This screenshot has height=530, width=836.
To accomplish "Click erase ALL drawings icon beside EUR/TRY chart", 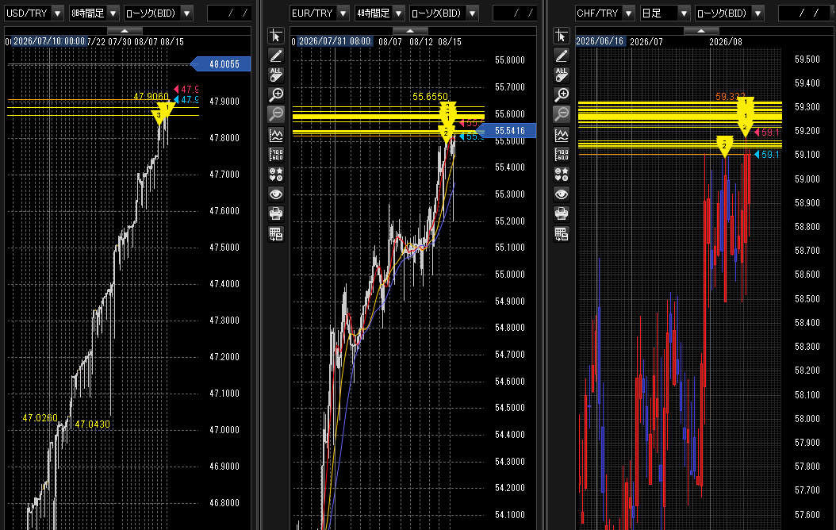I will [276, 75].
